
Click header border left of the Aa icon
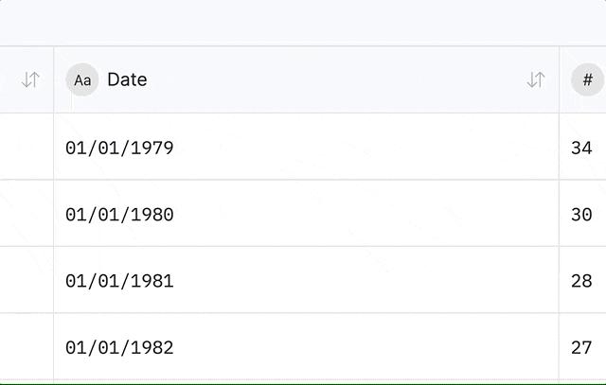54,80
